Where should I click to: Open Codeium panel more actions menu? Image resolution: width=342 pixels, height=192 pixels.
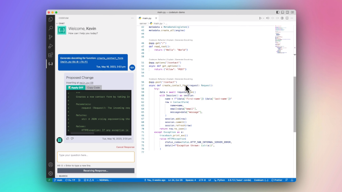point(132,18)
